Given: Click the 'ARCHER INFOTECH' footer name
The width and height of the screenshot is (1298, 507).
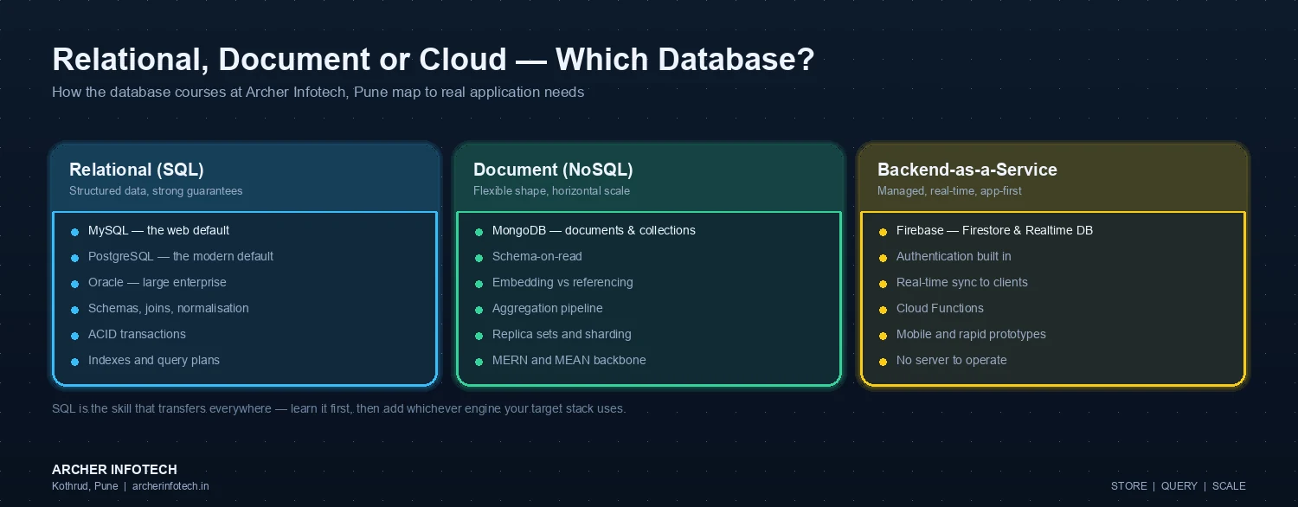Looking at the screenshot, I should click(x=114, y=470).
